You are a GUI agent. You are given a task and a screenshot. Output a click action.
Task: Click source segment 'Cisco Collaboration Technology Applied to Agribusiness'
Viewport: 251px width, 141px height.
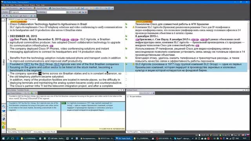48,24
